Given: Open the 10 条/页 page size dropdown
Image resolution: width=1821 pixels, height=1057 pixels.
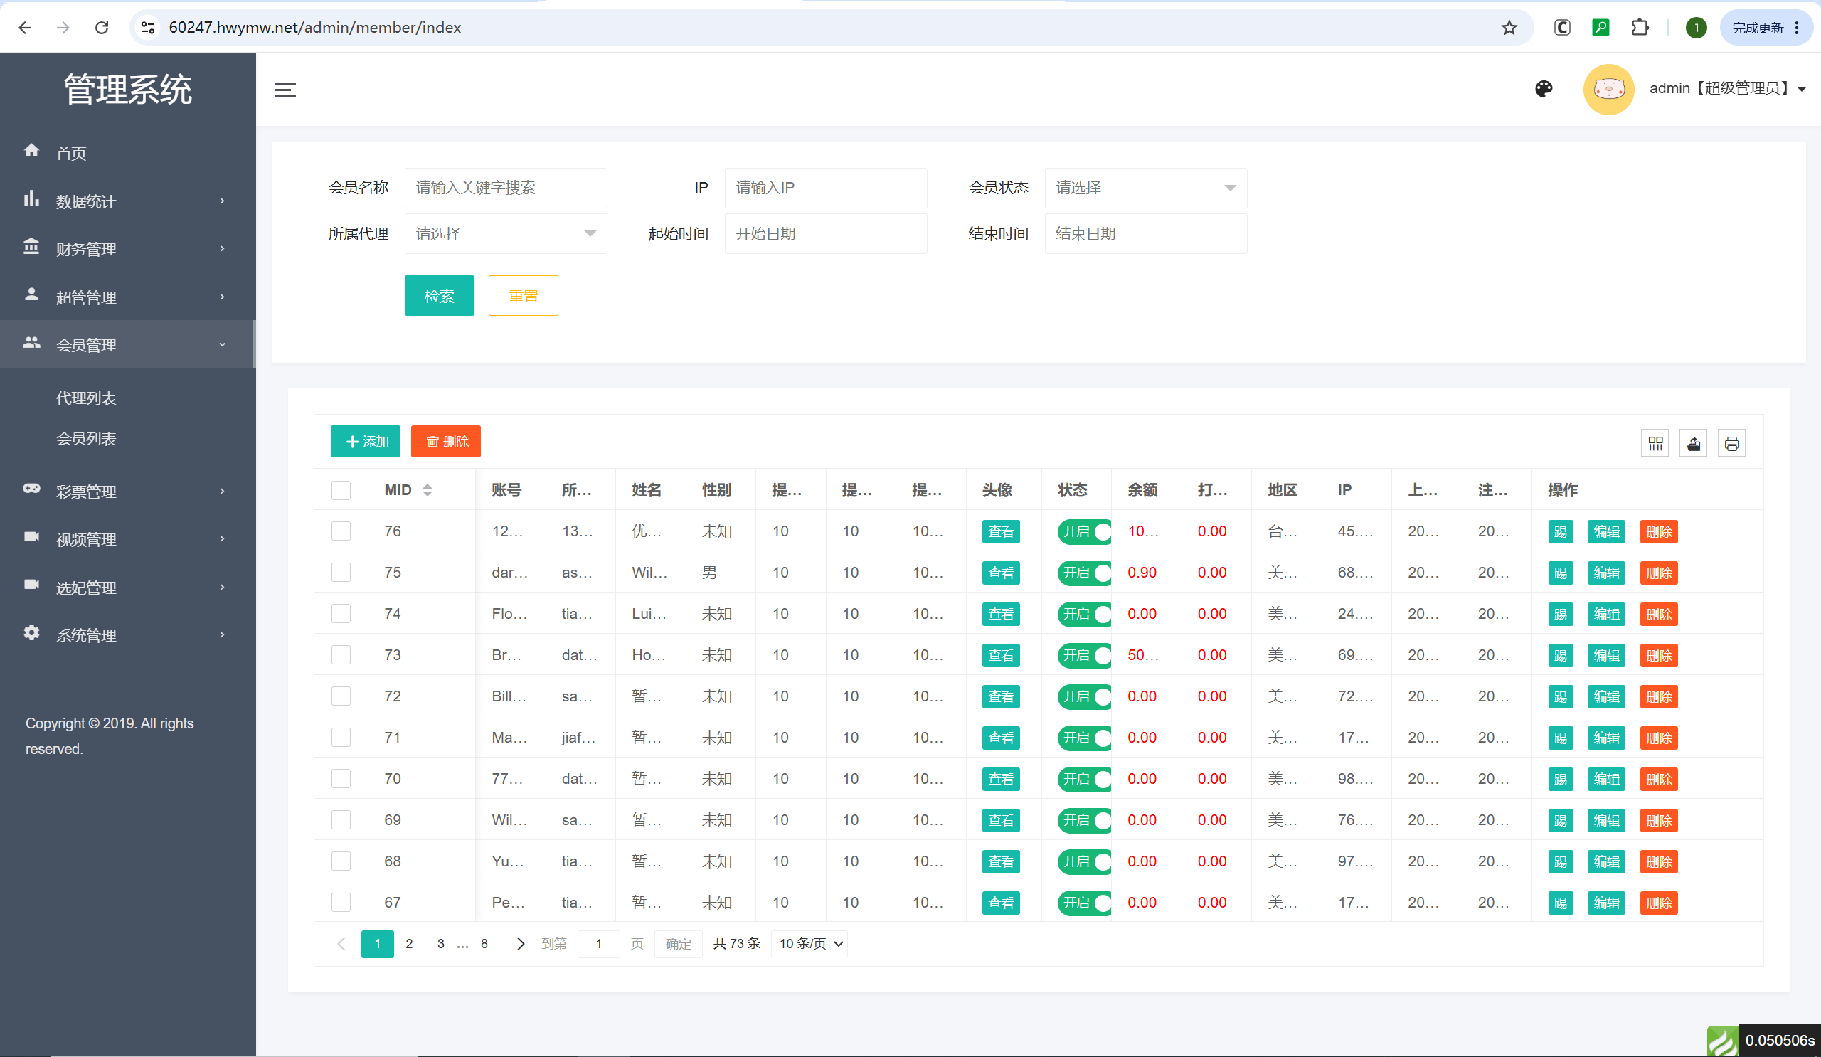Looking at the screenshot, I should (x=809, y=944).
